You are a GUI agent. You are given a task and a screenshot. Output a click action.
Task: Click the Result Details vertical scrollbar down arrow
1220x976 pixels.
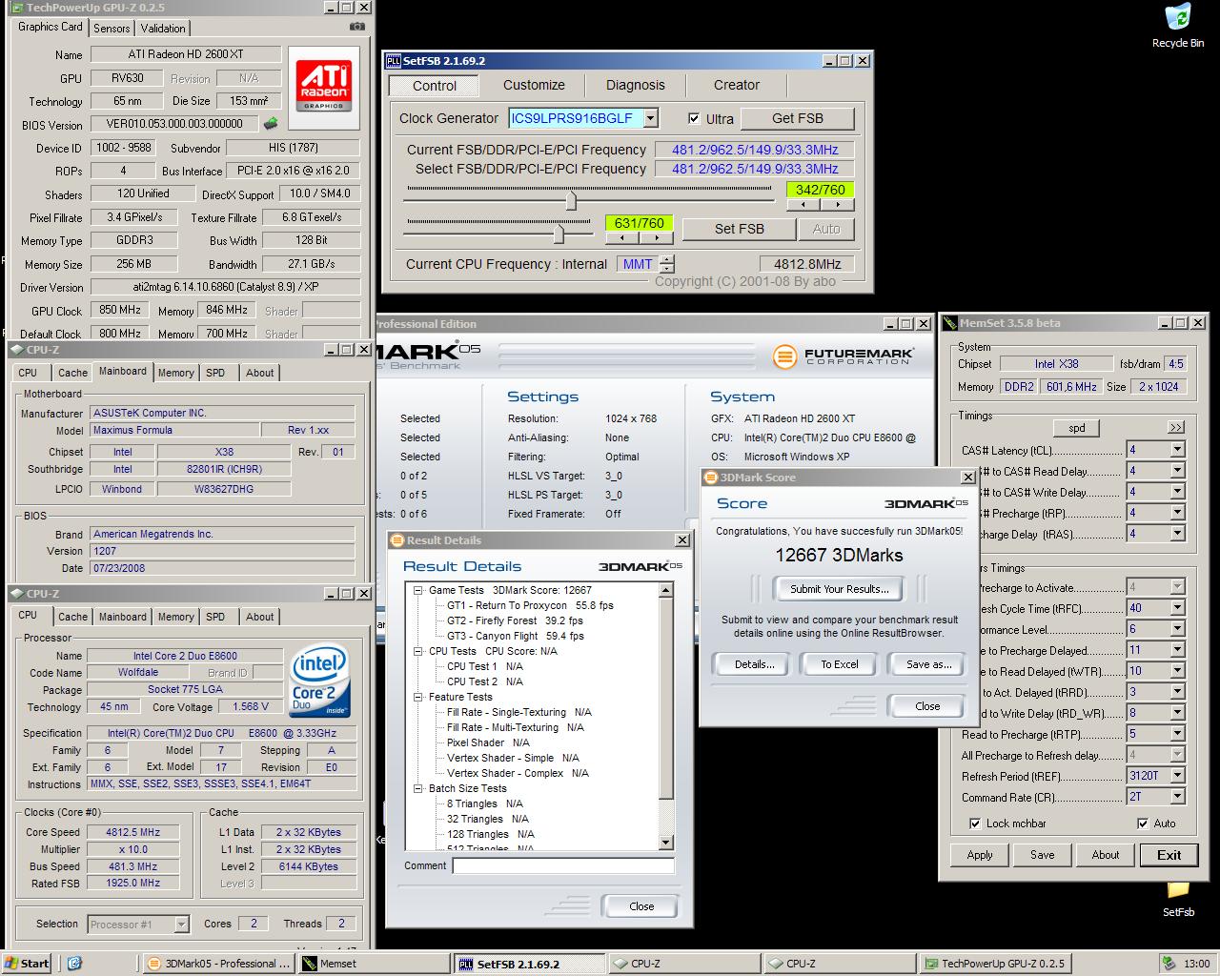(666, 843)
